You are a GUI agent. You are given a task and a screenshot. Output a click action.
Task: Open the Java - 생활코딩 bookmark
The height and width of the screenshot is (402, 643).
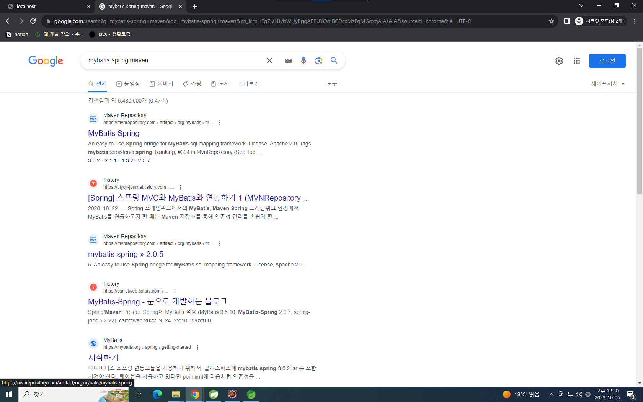point(109,34)
